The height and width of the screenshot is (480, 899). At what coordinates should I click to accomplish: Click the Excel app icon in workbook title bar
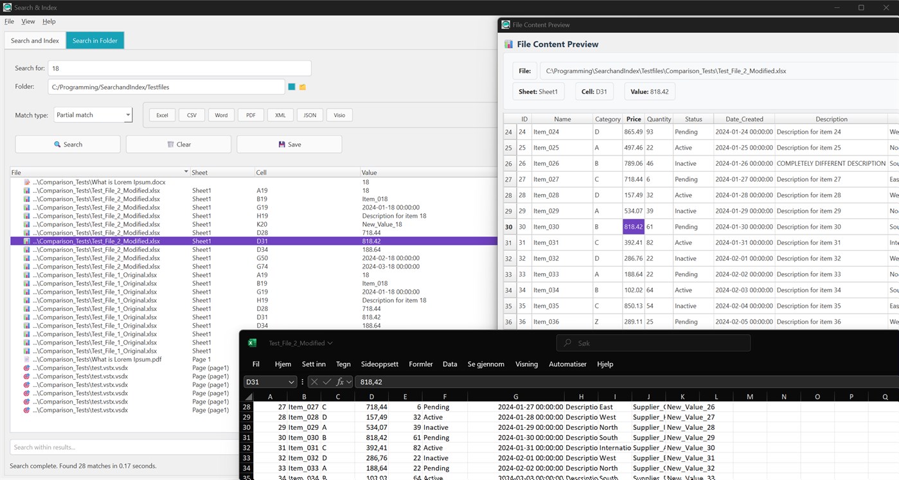pos(251,342)
